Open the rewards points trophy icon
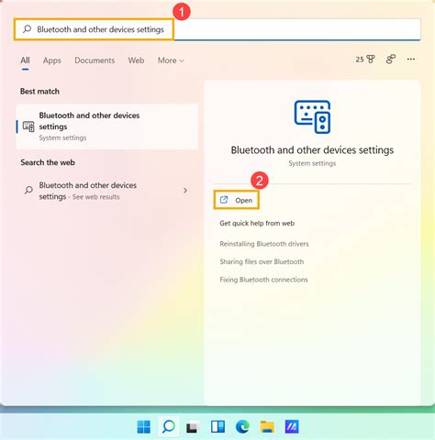 [x=365, y=60]
